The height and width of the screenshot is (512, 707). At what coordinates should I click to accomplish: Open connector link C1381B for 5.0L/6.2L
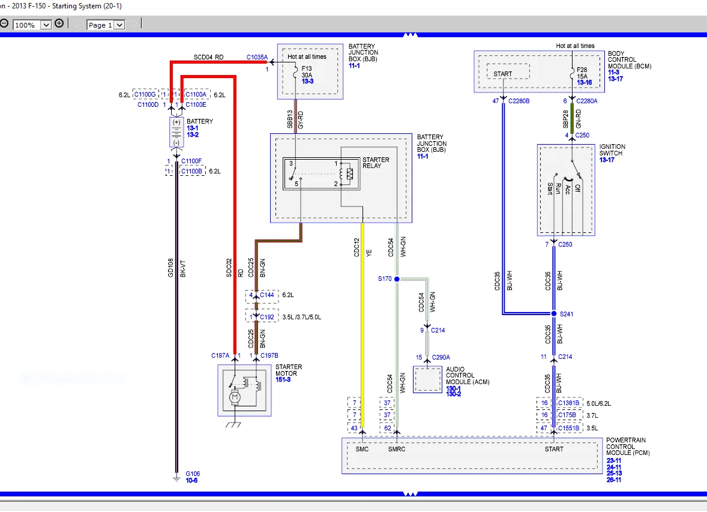(568, 403)
